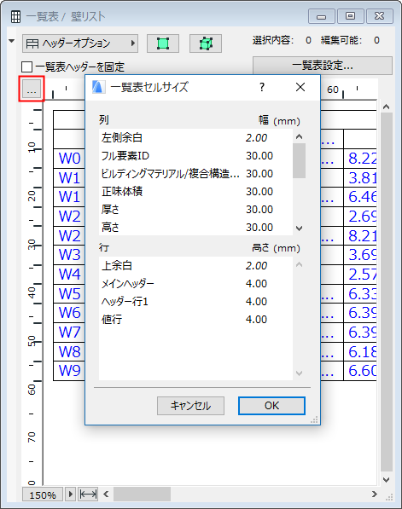The image size is (402, 509).
Task: Select 上余白 row
Action: (195, 265)
